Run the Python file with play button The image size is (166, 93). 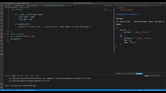104,5
